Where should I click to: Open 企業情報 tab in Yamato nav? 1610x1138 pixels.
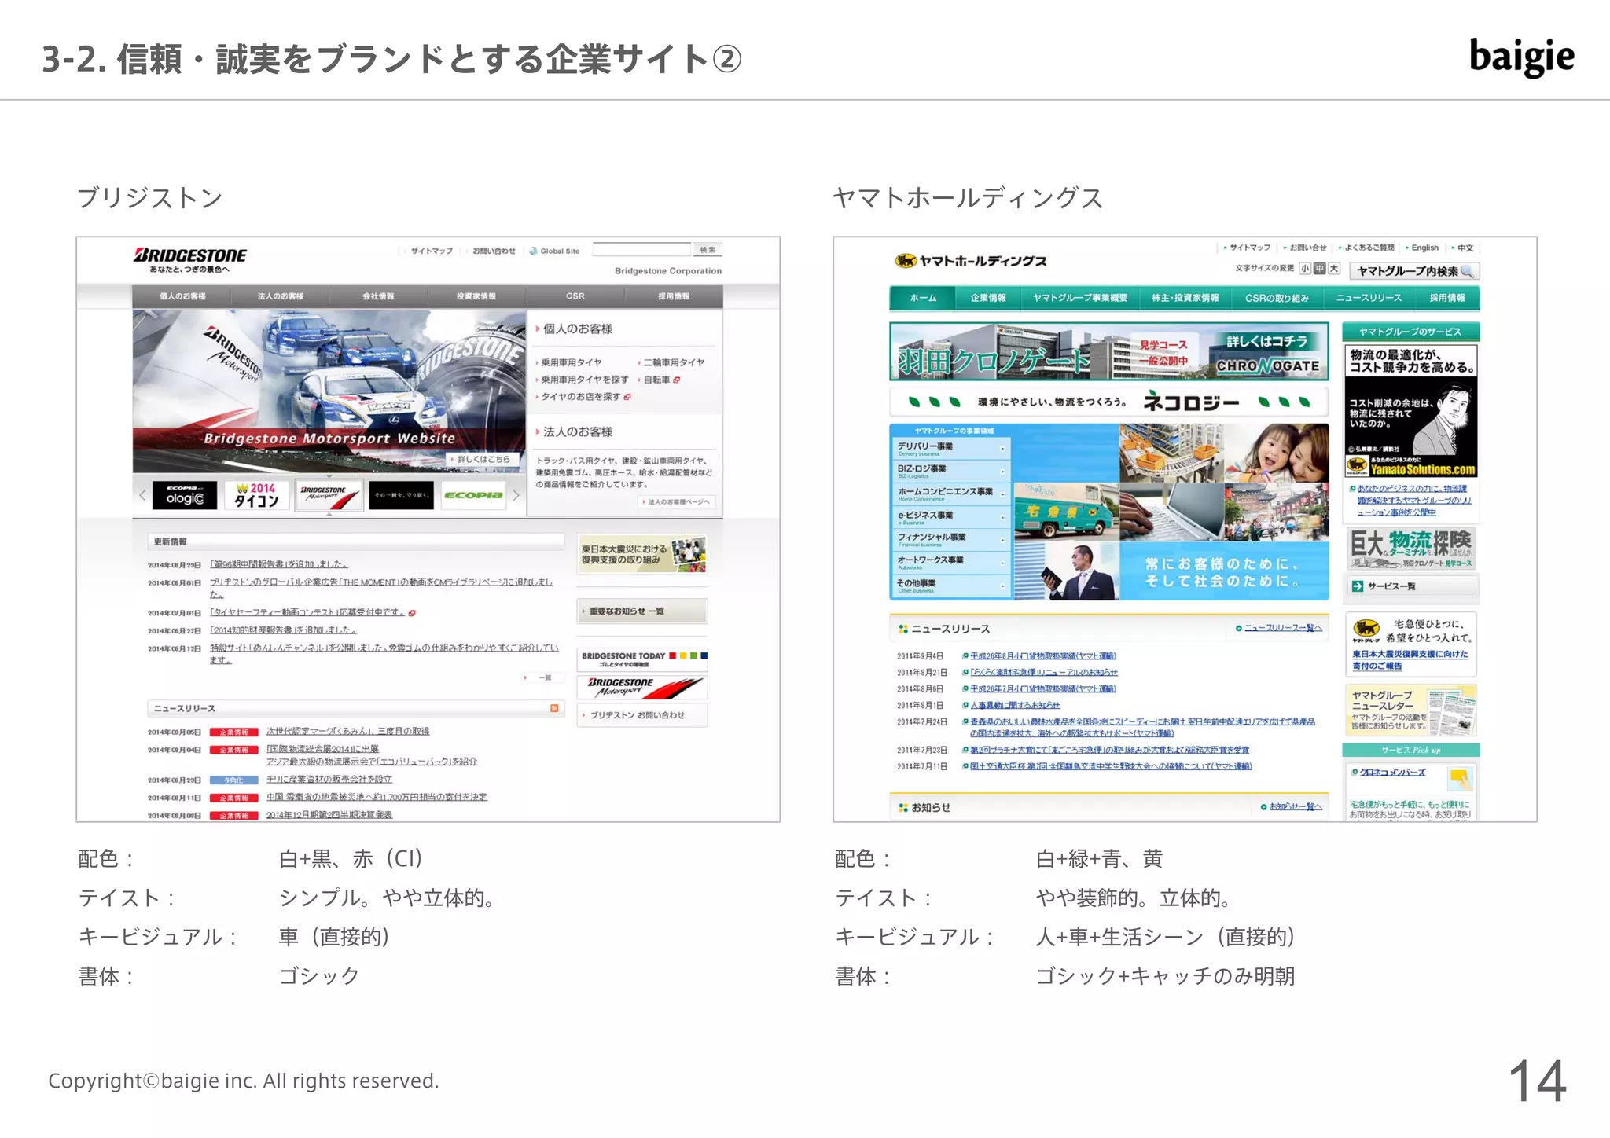click(x=988, y=298)
